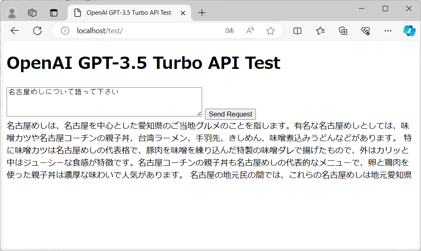Click the prompt textarea with Japanese text
The height and width of the screenshot is (251, 421).
point(104,102)
